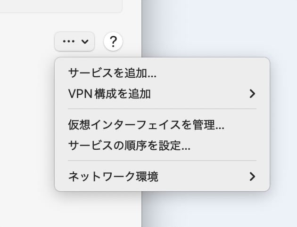Click blank space right of サービスを追加…

211,73
